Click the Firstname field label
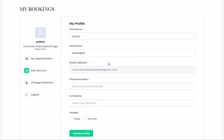 75,29
